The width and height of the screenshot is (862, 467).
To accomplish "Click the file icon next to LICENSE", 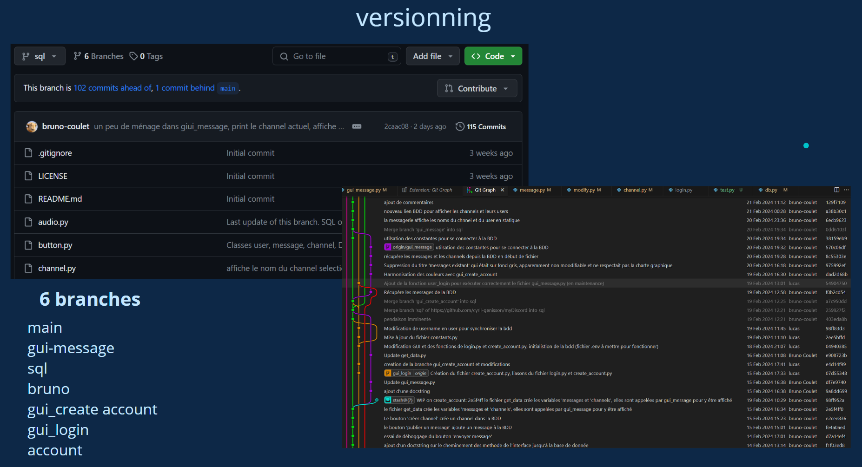I will click(x=28, y=176).
